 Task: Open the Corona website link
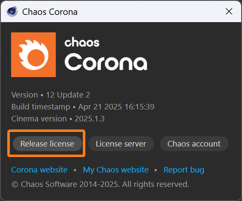click(x=39, y=170)
